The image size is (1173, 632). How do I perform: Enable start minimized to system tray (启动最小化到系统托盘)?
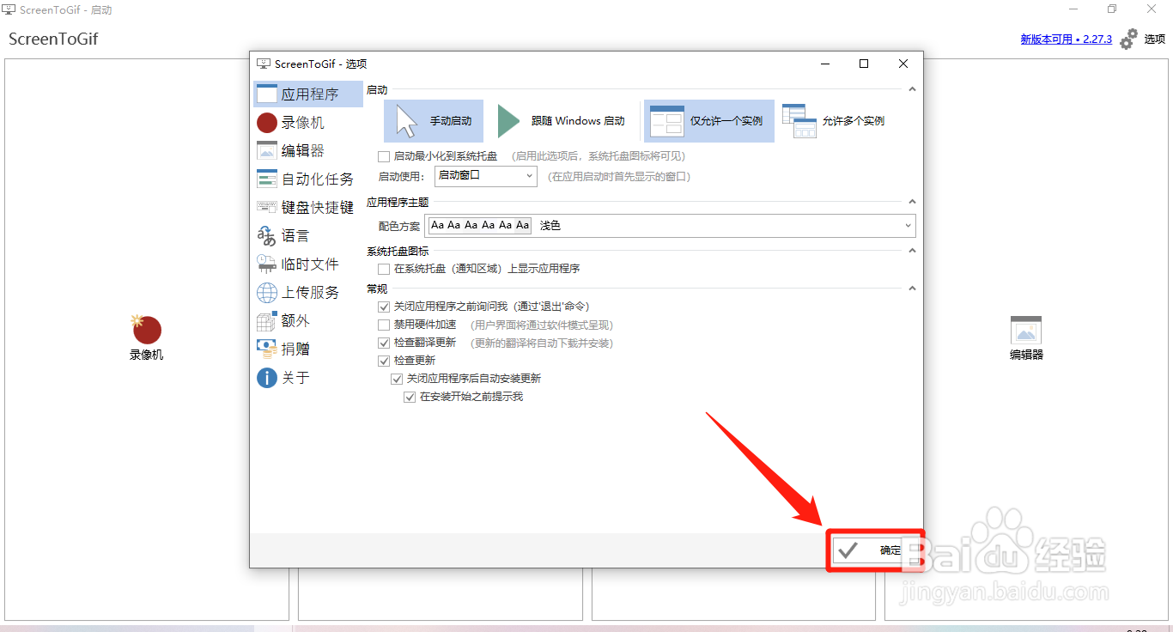pos(384,157)
